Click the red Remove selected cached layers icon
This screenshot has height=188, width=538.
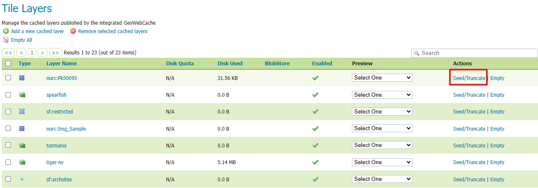click(73, 31)
